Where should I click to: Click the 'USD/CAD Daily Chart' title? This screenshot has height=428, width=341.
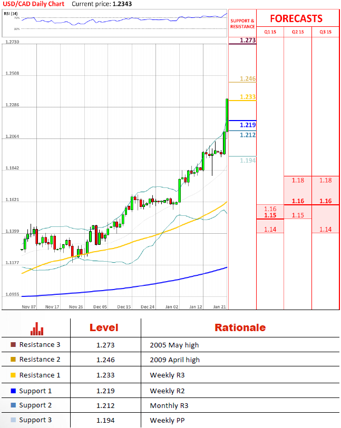[x=33, y=4]
